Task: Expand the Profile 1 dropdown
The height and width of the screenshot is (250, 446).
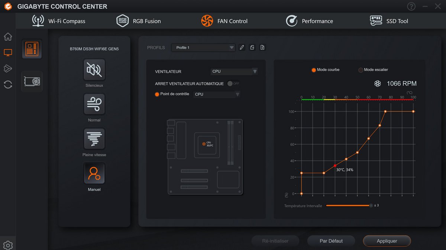Action: point(203,48)
